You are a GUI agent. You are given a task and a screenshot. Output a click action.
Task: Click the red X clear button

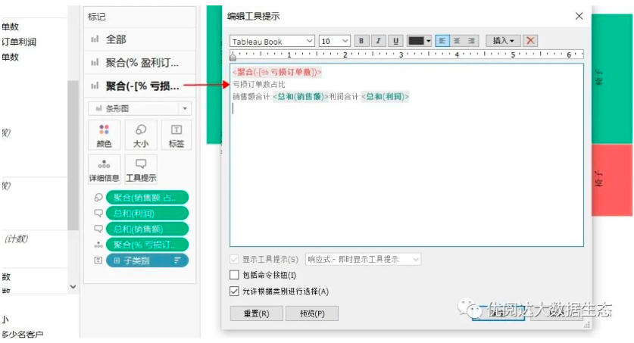[530, 41]
